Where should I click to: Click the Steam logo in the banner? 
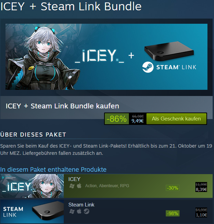(x=148, y=67)
